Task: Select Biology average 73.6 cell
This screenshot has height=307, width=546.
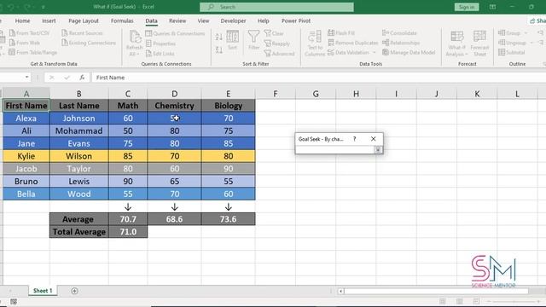Action: click(229, 219)
